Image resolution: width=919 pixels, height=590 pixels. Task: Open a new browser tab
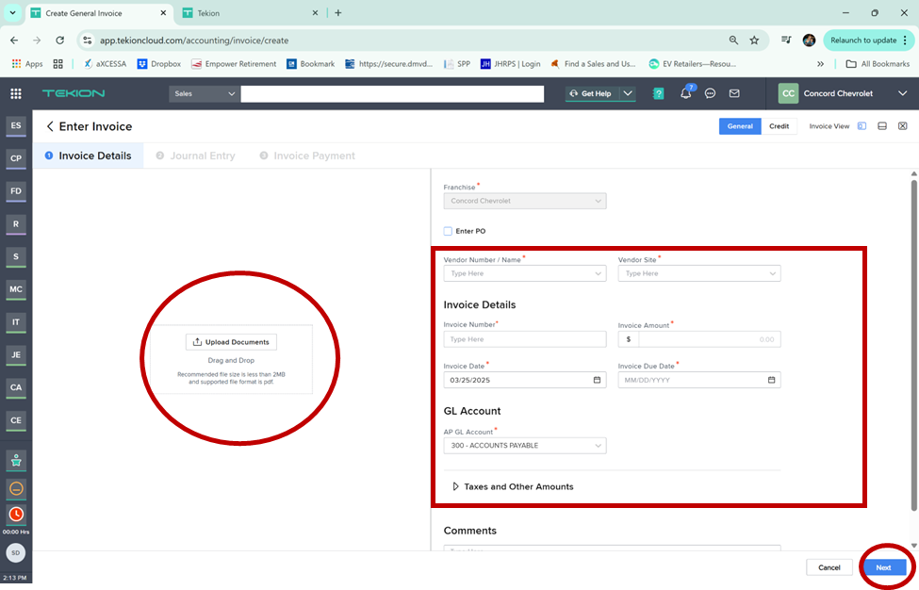coord(338,13)
